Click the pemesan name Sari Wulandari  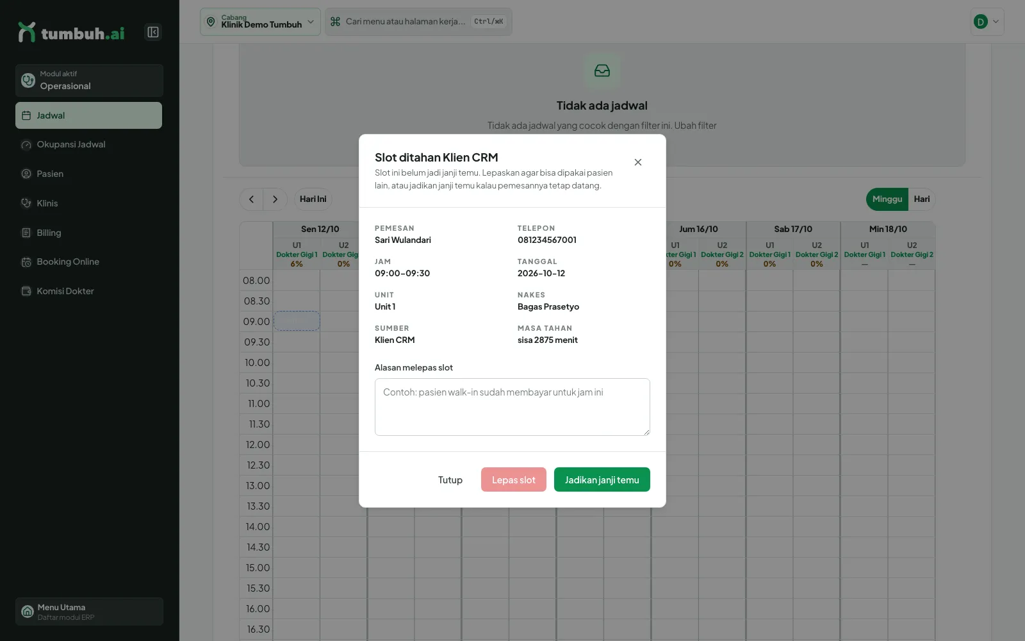click(403, 240)
